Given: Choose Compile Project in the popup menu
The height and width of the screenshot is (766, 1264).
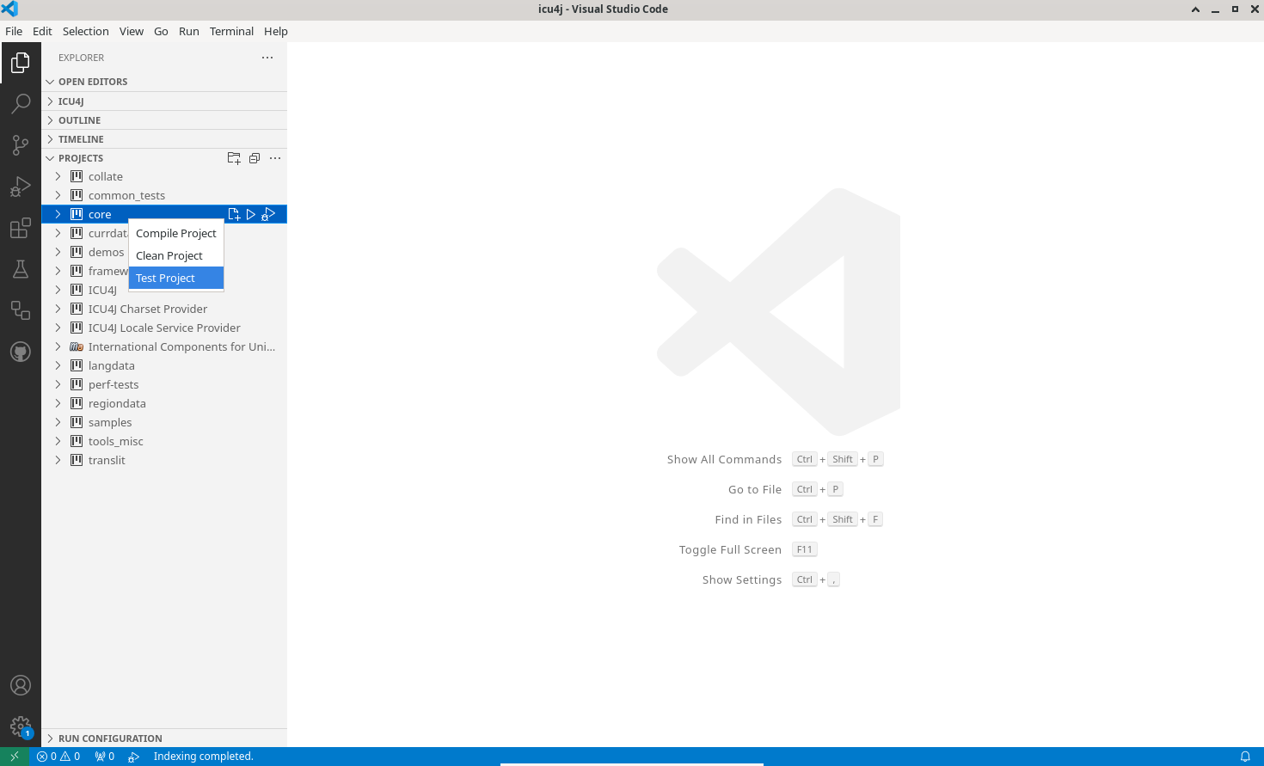Looking at the screenshot, I should (x=175, y=234).
